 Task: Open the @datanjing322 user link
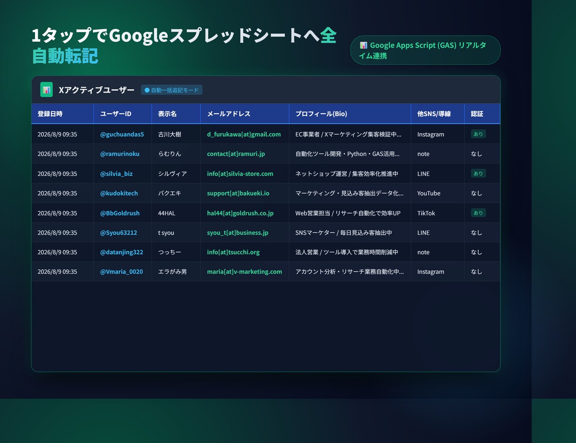(x=121, y=252)
